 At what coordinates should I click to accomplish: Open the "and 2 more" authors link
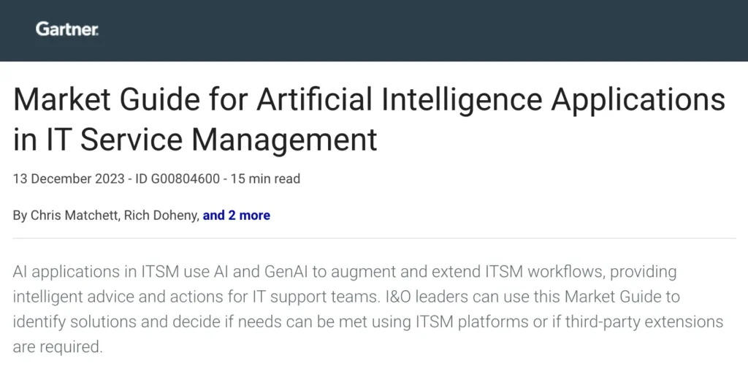pyautogui.click(x=236, y=216)
